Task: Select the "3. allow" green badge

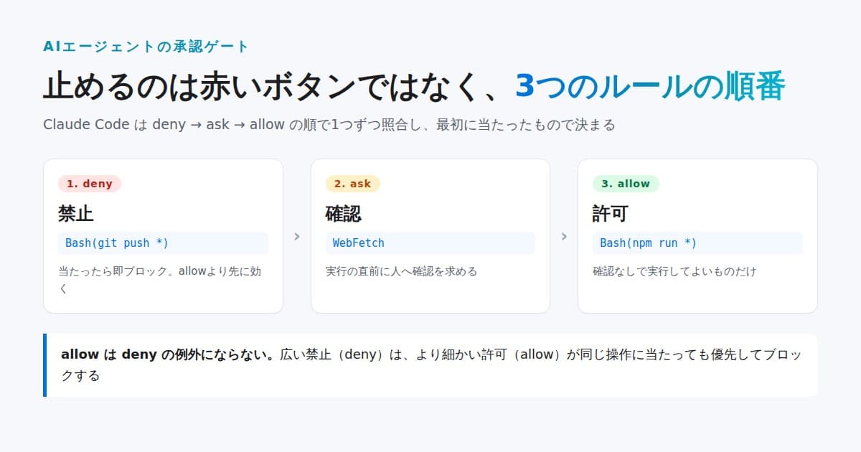Action: tap(626, 184)
